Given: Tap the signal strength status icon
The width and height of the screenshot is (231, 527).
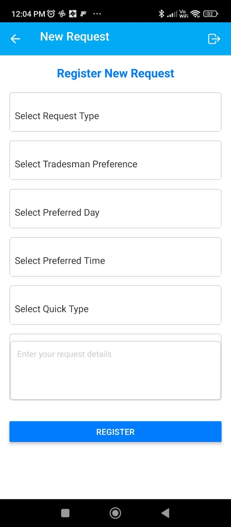Looking at the screenshot, I should tap(172, 14).
